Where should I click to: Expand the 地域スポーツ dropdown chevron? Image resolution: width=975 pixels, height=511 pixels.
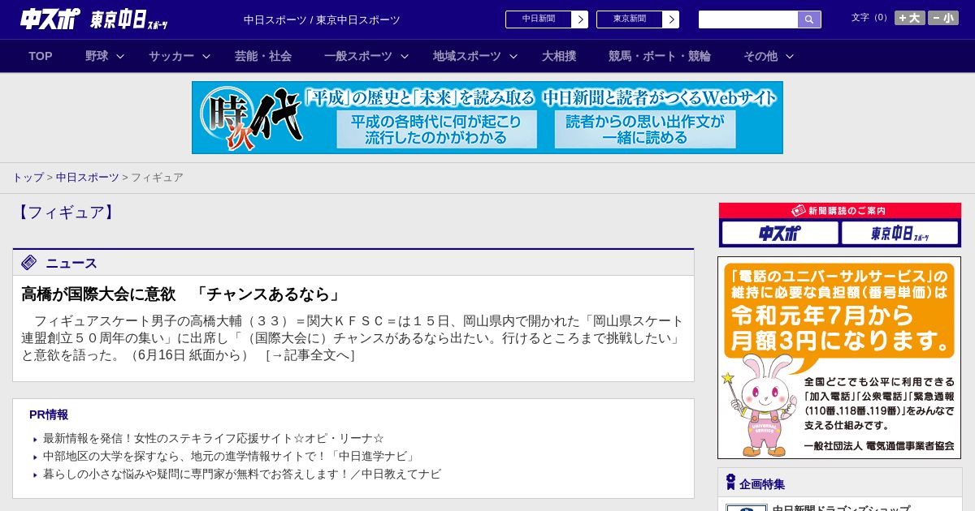513,57
